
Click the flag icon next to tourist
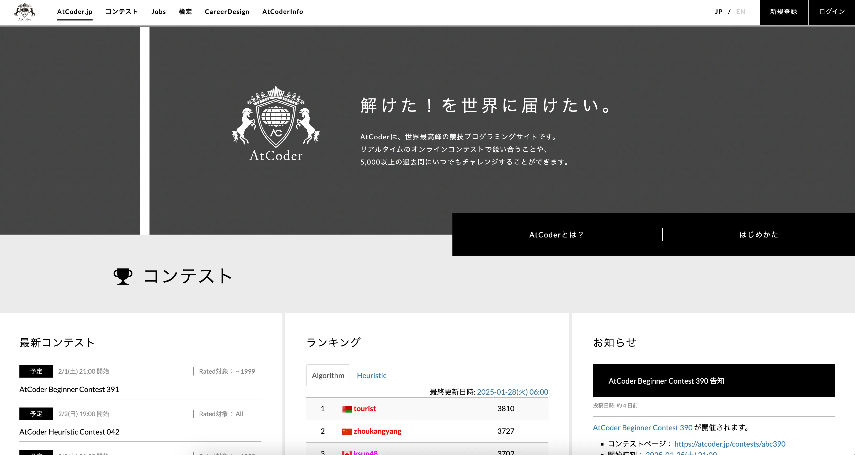tap(347, 409)
